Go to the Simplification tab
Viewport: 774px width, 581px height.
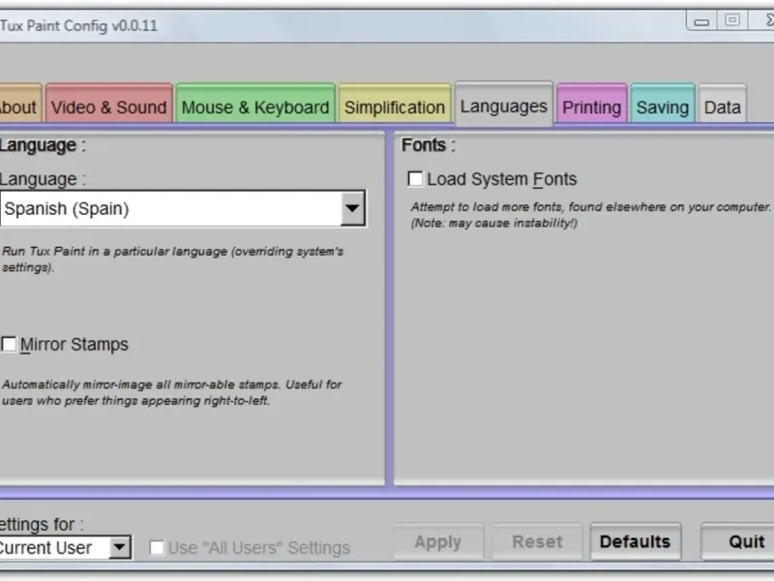pyautogui.click(x=395, y=104)
